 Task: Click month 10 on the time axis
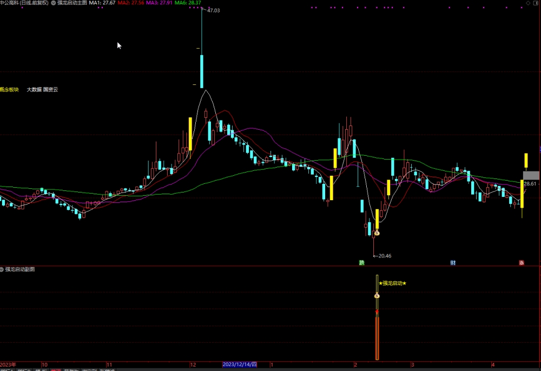44,365
